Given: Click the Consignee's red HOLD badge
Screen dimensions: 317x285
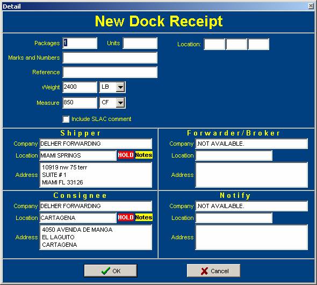Looking at the screenshot, I should coord(126,217).
